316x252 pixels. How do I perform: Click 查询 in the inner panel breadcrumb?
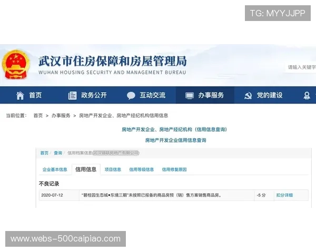(x=58, y=153)
